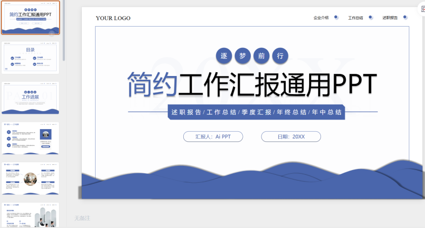Click the 述职报告 label in slide header
Image resolution: width=425 pixels, height=228 pixels.
click(390, 18)
